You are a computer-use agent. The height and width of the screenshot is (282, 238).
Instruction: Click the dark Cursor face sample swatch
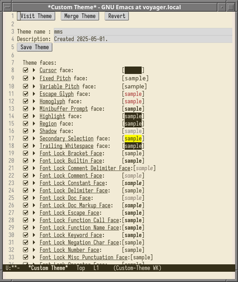pos(133,70)
